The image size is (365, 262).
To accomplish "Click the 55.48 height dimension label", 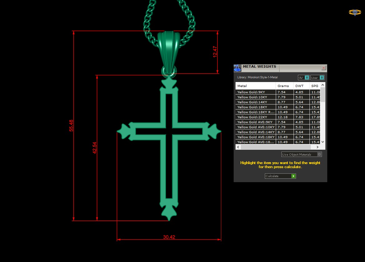I will tap(71, 125).
